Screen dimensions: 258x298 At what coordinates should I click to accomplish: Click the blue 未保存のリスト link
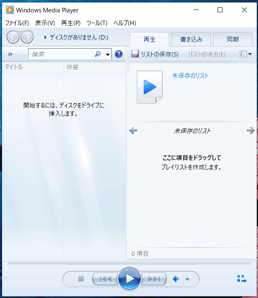coord(190,76)
